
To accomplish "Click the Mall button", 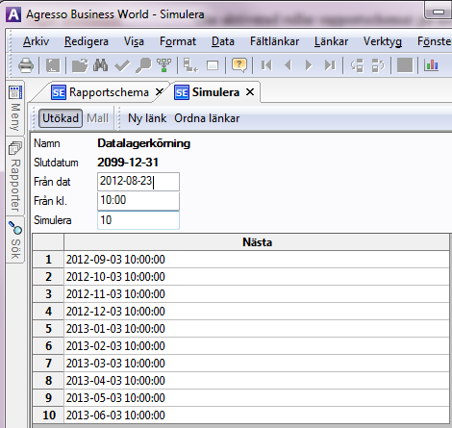I will coord(97,118).
